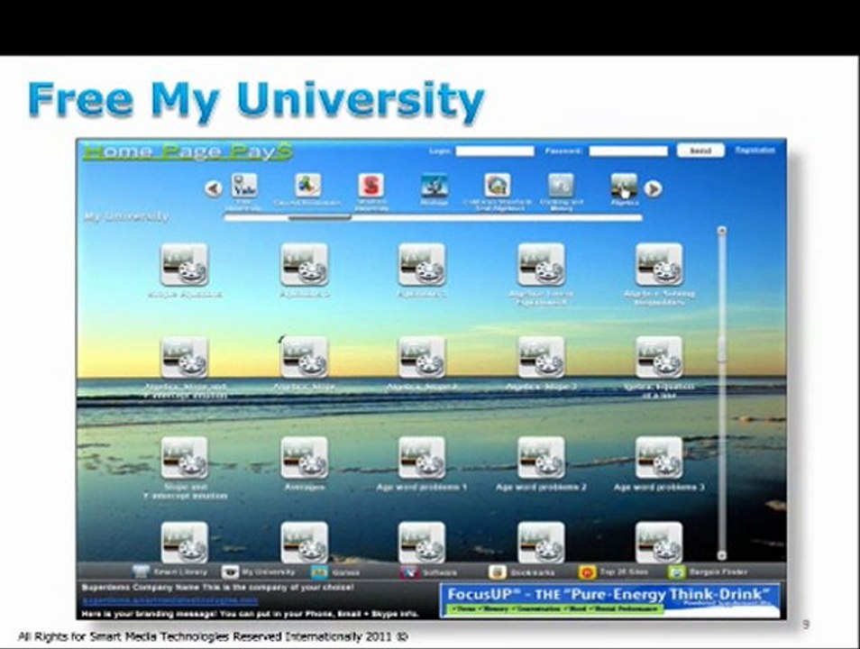The height and width of the screenshot is (649, 860).
Task: Open the Yale University category icon
Action: [243, 186]
